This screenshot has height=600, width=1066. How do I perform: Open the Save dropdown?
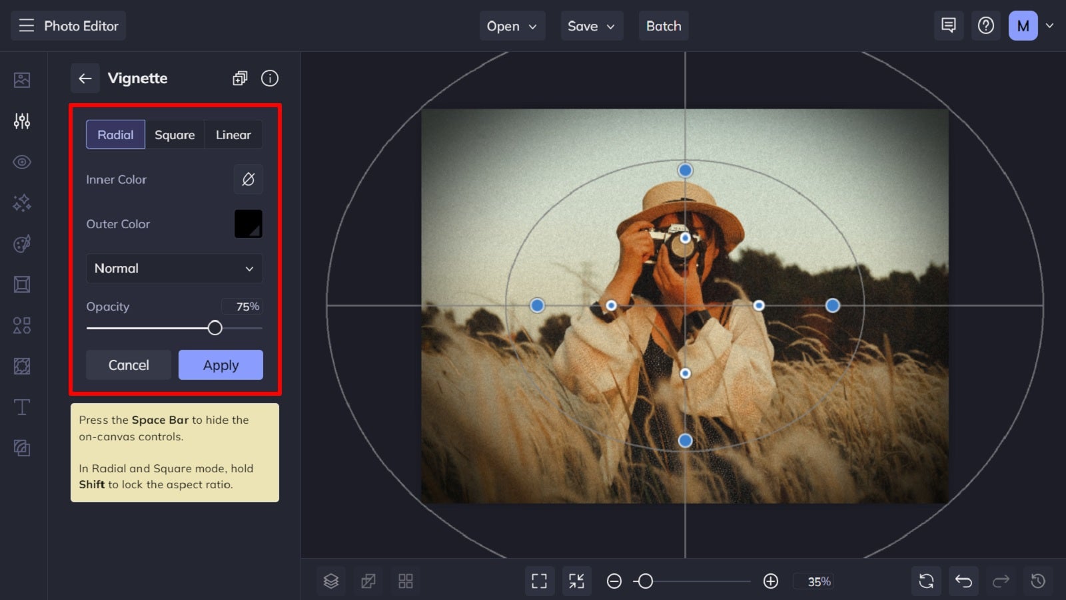point(591,26)
